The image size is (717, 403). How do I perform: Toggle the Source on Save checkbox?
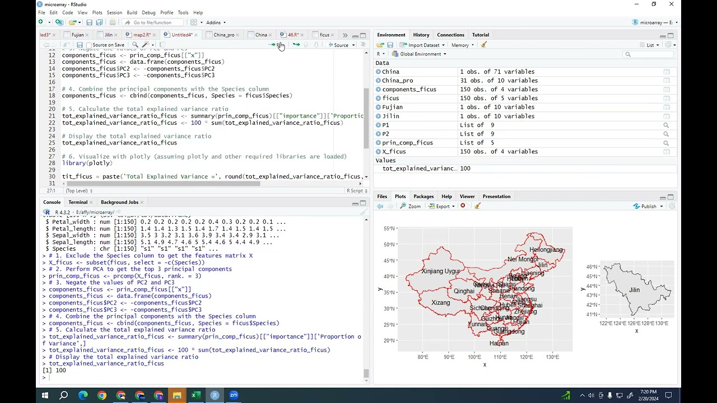pyautogui.click(x=89, y=45)
